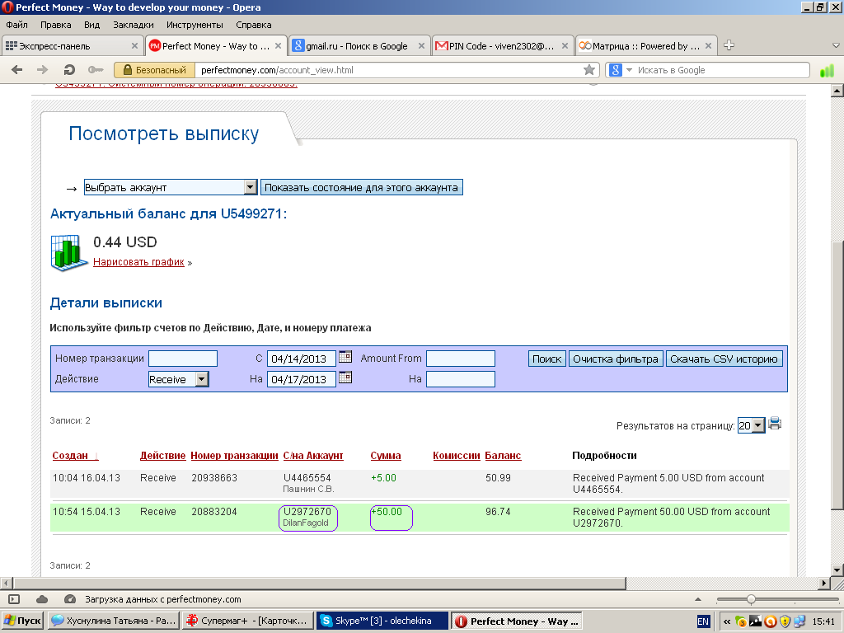Change results per page dropdown
Screen dimensions: 844x633
758,426
